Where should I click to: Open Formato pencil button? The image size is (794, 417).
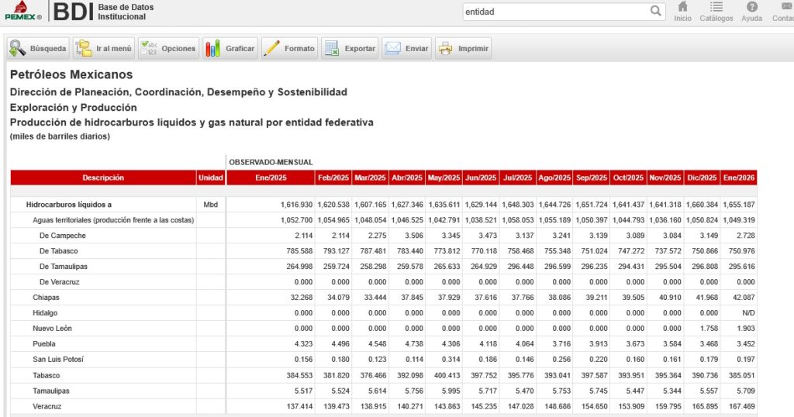click(x=290, y=48)
